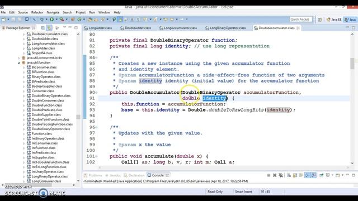This screenshot has width=358, height=201.
Task: Open the Open Console dropdown arrow
Action: [x=342, y=175]
